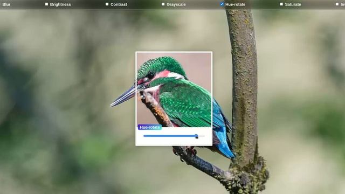Image resolution: width=345 pixels, height=194 pixels.
Task: Click the Hue-rotate label in top bar
Action: [x=235, y=4]
